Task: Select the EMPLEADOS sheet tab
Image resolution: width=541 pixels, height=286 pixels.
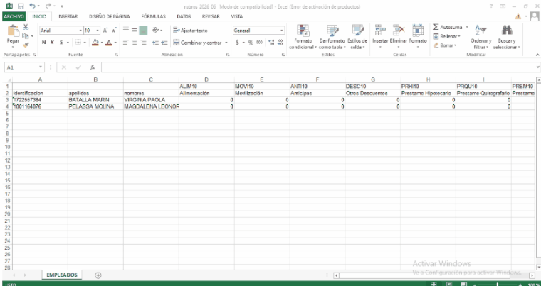Action: point(62,275)
